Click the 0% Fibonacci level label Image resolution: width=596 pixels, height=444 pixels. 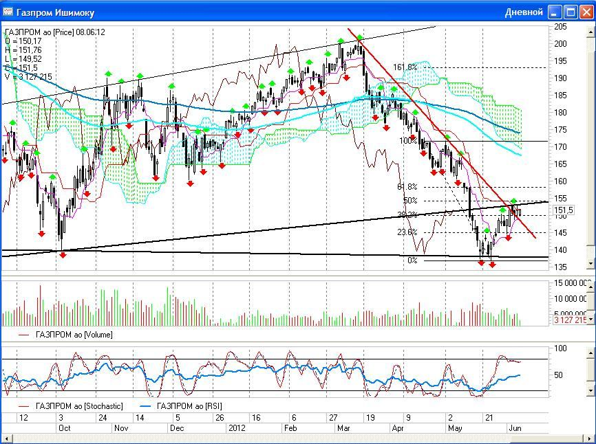coord(412,260)
